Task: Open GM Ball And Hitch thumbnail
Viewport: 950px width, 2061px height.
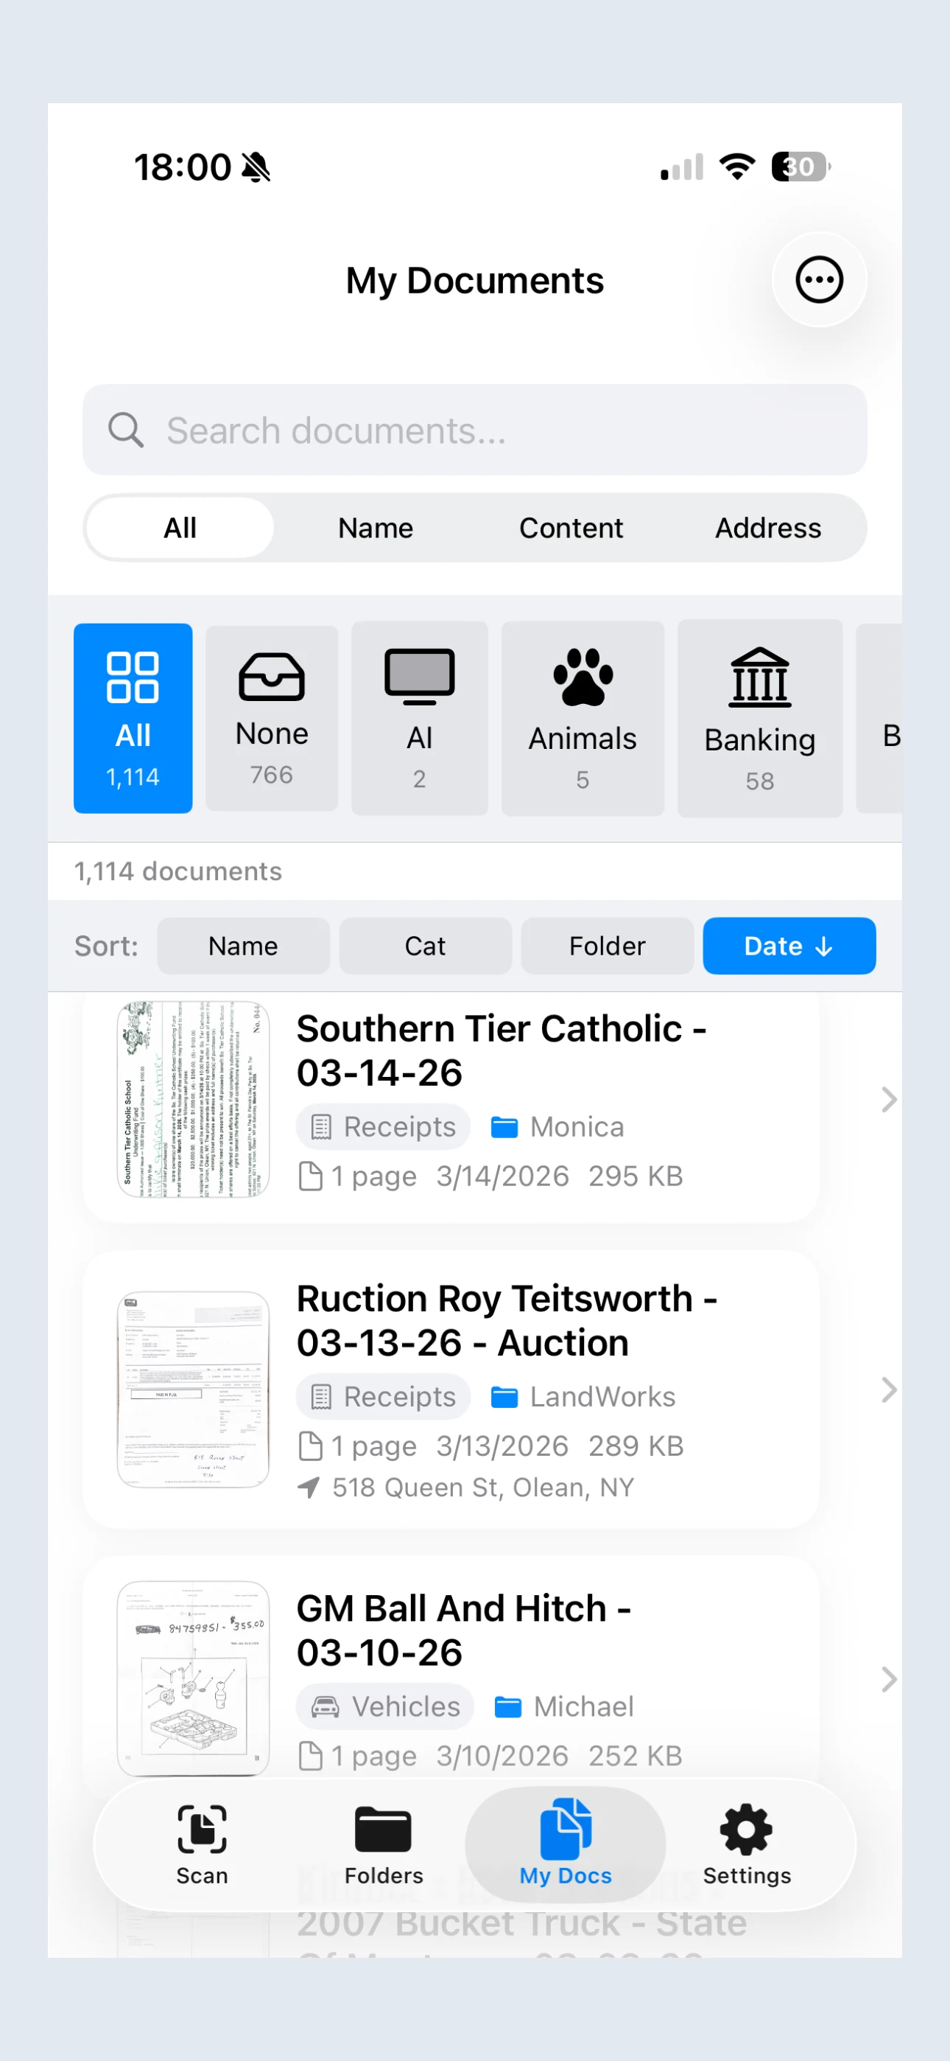Action: pos(194,1678)
